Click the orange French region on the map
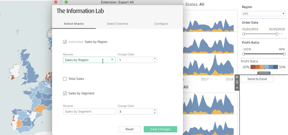288x135 pixels. pyautogui.click(x=41, y=109)
